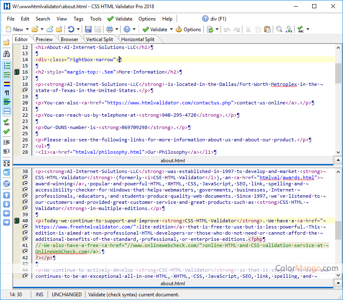Validate document using the green checkmark sidebar icon

7,132
